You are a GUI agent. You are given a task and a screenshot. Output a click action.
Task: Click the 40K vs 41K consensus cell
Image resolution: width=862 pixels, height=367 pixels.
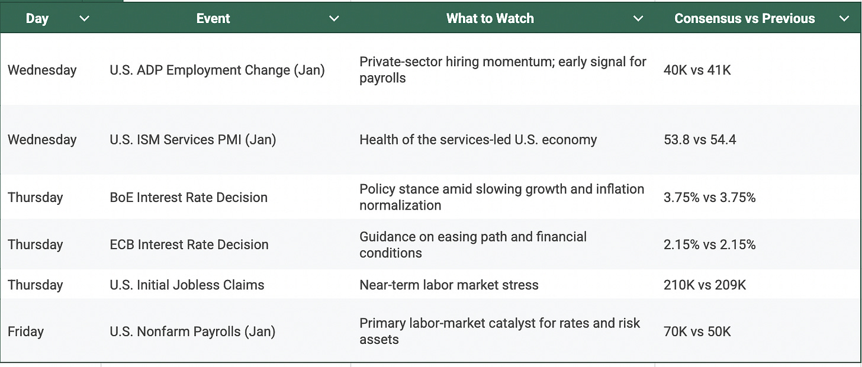point(697,70)
